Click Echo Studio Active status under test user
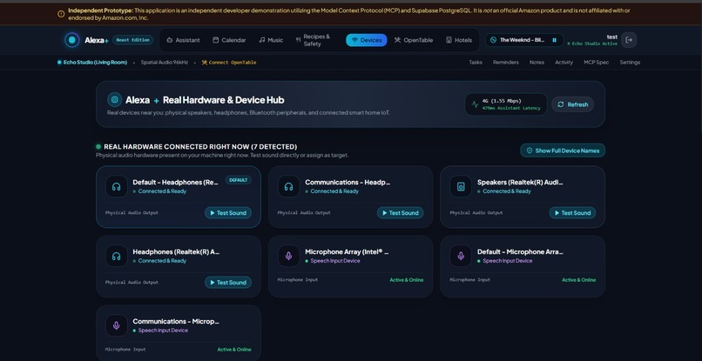 592,43
